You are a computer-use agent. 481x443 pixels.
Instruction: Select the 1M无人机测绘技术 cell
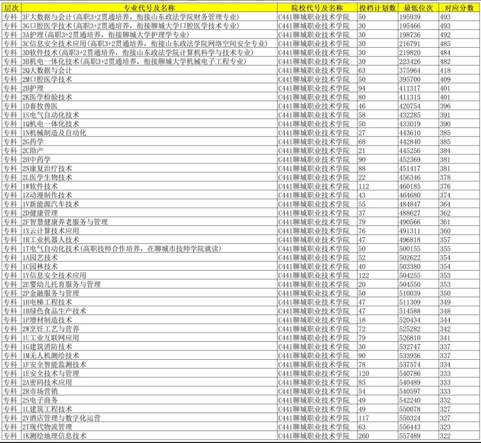tap(149, 355)
